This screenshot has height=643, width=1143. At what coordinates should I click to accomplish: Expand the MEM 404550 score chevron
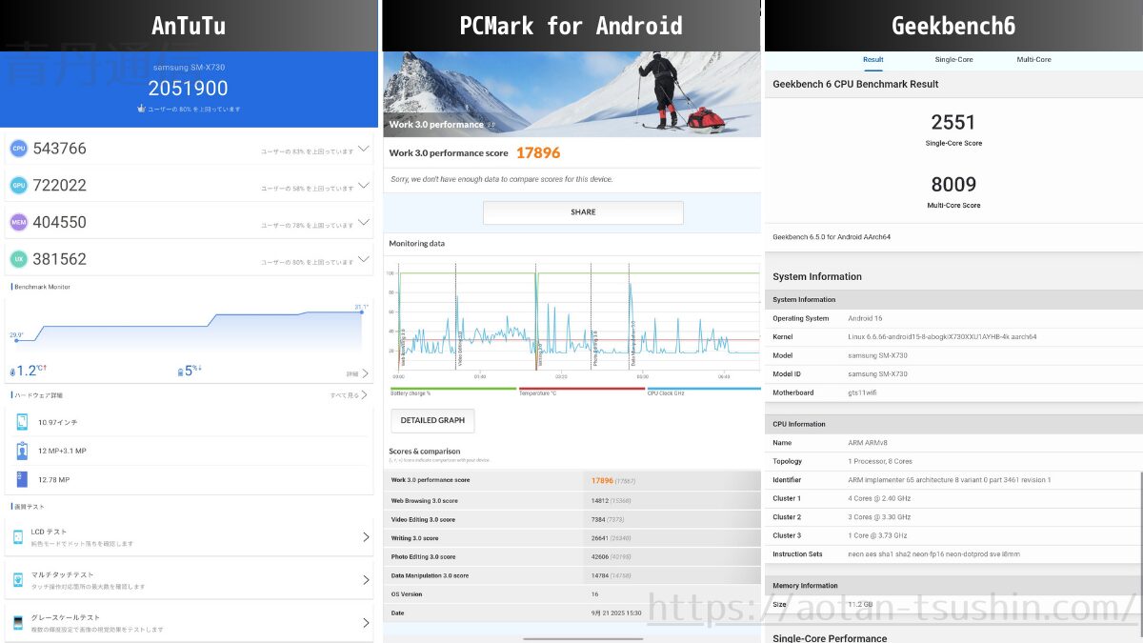pyautogui.click(x=363, y=222)
